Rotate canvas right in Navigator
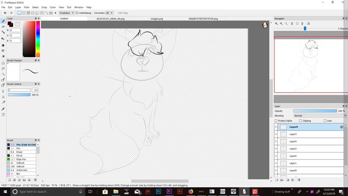Viewport: 348px width, 196px height. coord(302,24)
